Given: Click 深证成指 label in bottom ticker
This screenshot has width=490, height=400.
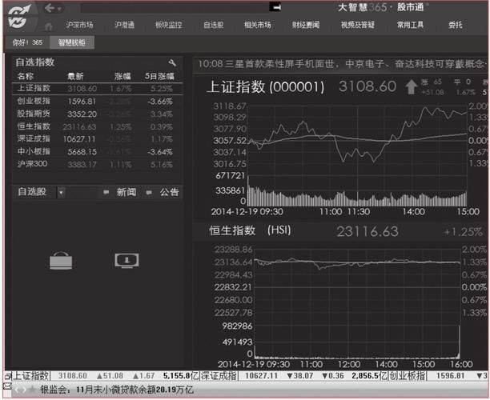Looking at the screenshot, I should click(x=219, y=376).
